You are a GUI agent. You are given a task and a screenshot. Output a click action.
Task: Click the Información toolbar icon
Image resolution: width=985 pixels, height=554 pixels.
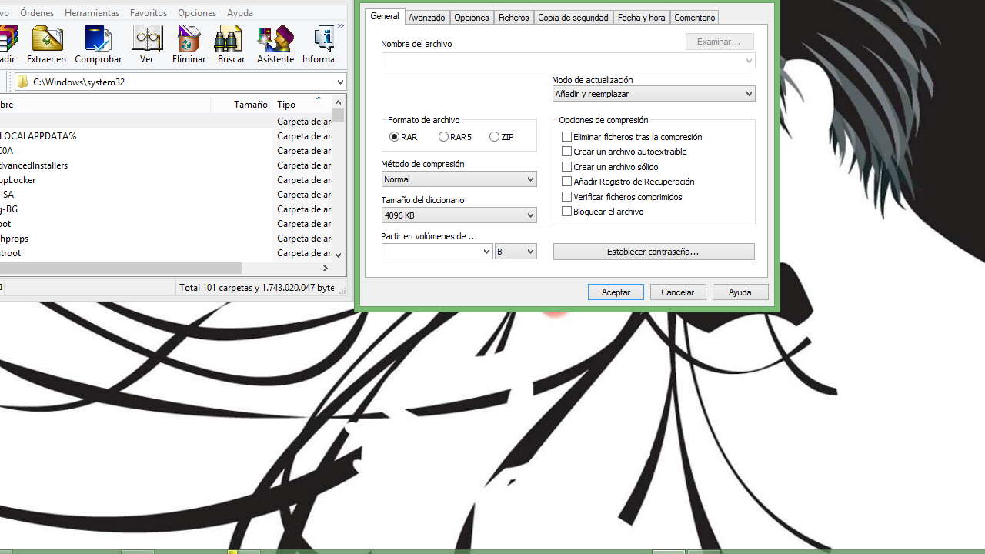319,45
